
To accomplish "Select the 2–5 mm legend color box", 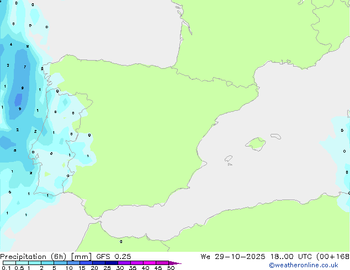I will point(47,263).
